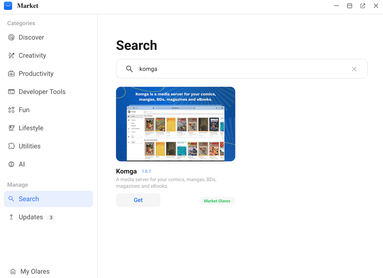This screenshot has height=278, width=383.
Task: Open the Discover category
Action: pyautogui.click(x=31, y=37)
